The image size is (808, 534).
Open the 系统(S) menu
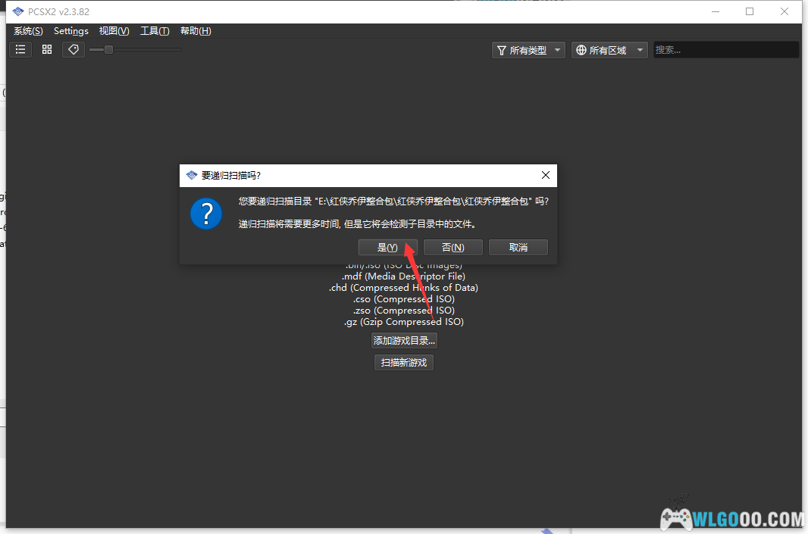tap(28, 31)
